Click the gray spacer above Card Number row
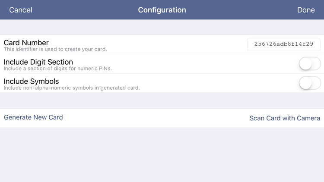The height and width of the screenshot is (182, 324). (x=162, y=27)
